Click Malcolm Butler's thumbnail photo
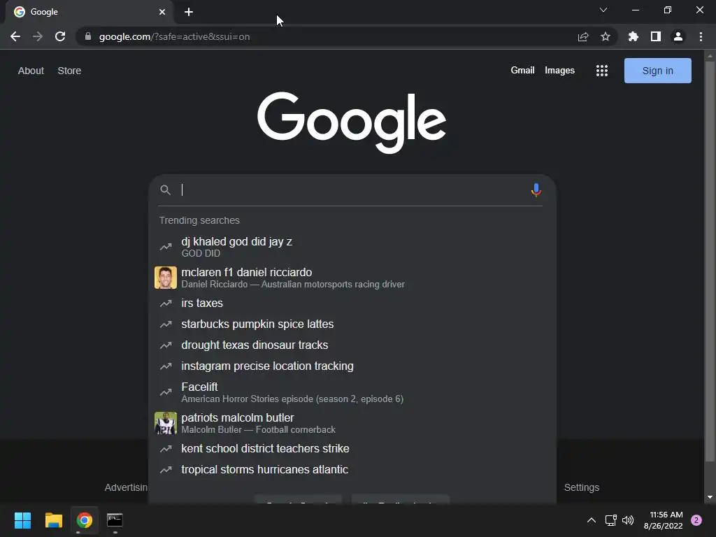 pos(165,423)
